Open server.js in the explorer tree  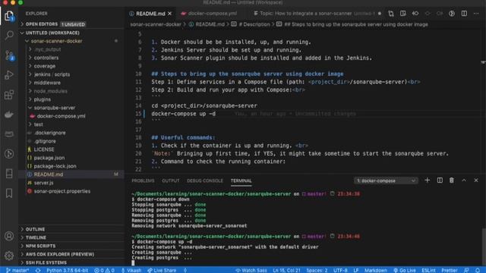(71, 183)
